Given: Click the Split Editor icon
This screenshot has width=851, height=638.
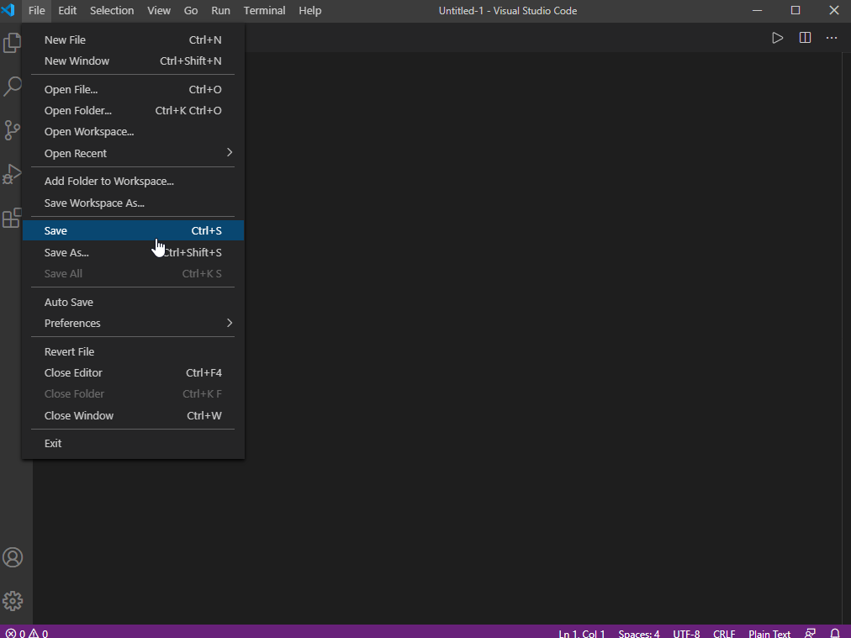Looking at the screenshot, I should pos(805,38).
